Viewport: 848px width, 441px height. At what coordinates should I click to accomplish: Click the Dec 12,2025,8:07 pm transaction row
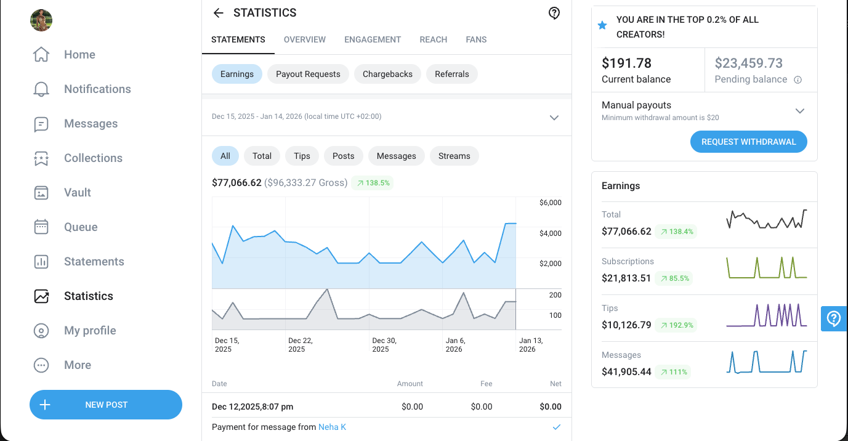(387, 407)
